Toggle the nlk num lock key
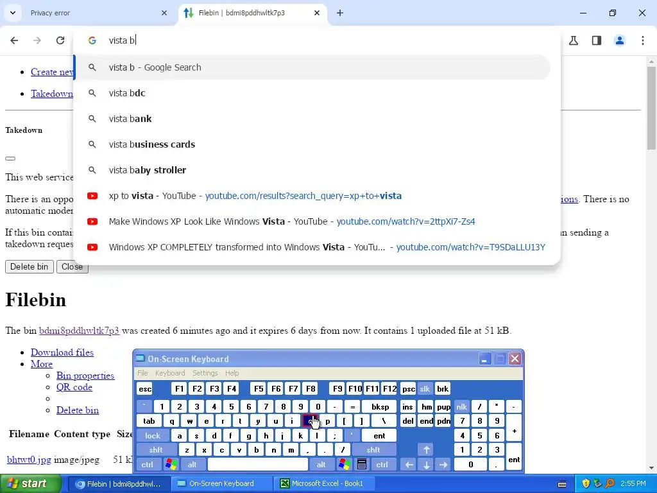The height and width of the screenshot is (493, 657). 462,406
